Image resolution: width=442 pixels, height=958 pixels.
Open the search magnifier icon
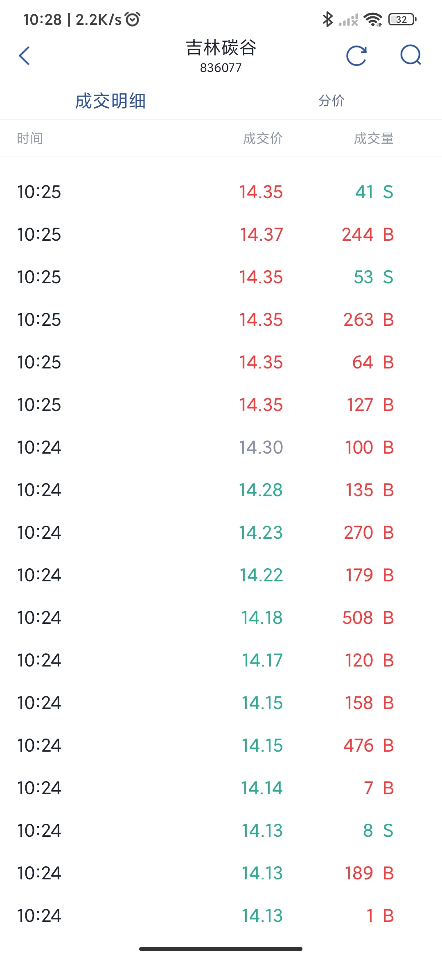(x=411, y=55)
